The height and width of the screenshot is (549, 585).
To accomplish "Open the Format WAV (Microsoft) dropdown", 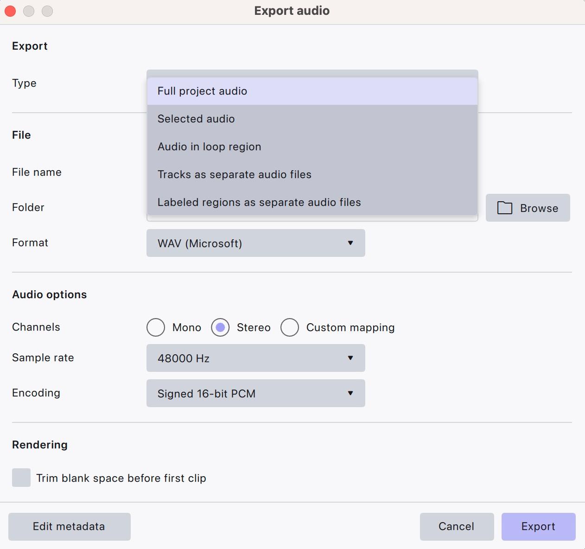I will [x=256, y=243].
